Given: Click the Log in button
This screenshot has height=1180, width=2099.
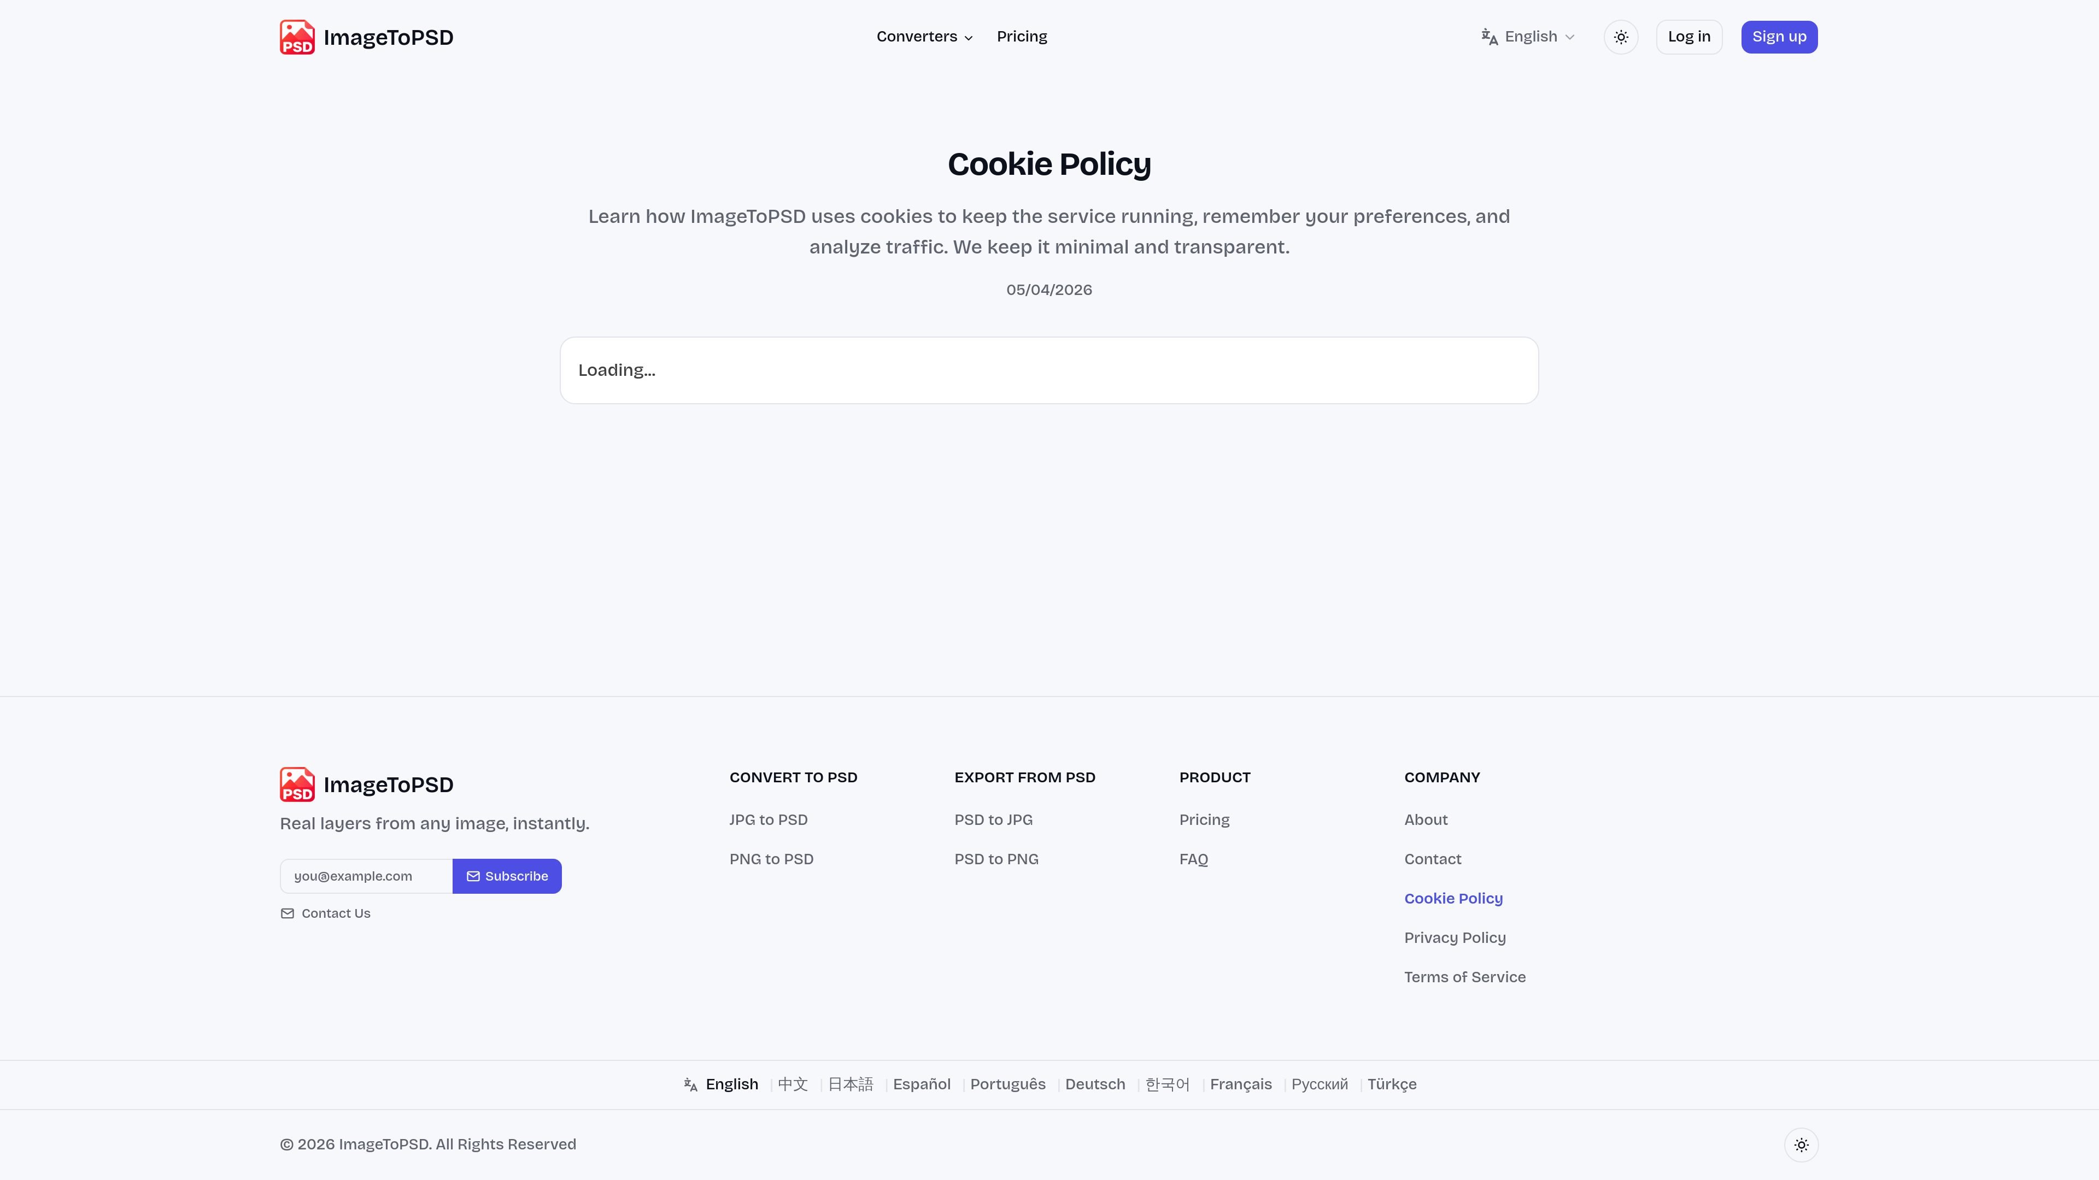Looking at the screenshot, I should [1688, 37].
